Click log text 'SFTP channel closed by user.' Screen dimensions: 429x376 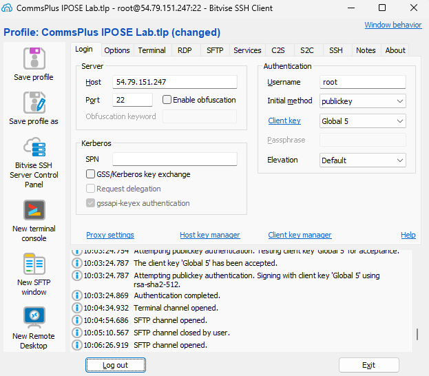click(182, 333)
